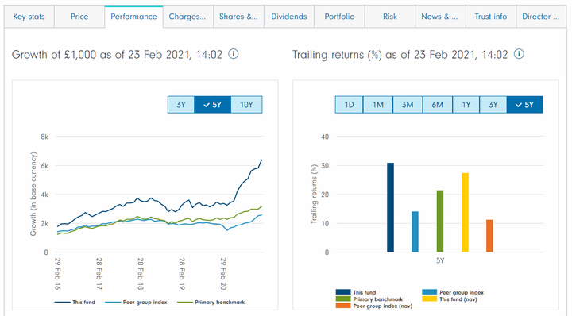Click yellow This fund (nav) legend swatch
The width and height of the screenshot is (572, 316).
[x=429, y=299]
